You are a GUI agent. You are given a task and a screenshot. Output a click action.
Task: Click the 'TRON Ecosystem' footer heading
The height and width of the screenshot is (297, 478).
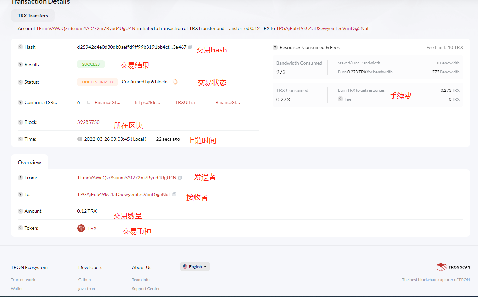(29, 267)
